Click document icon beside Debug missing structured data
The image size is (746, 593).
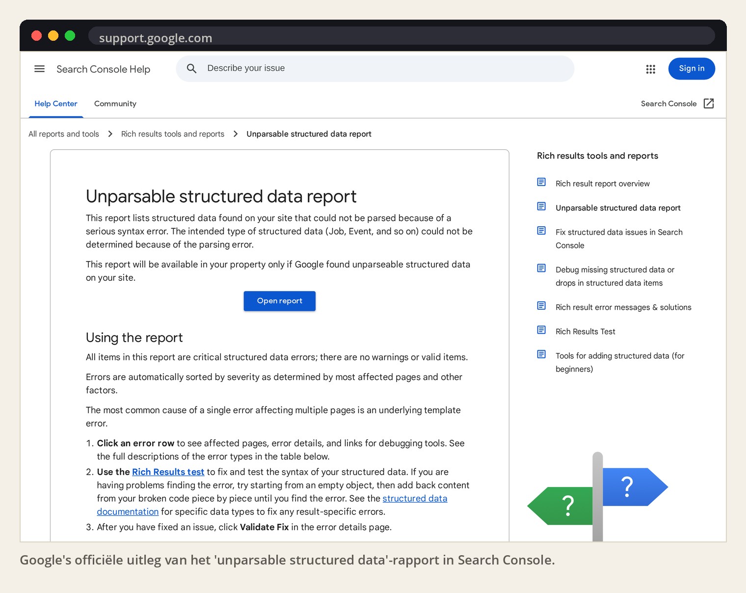(x=541, y=268)
